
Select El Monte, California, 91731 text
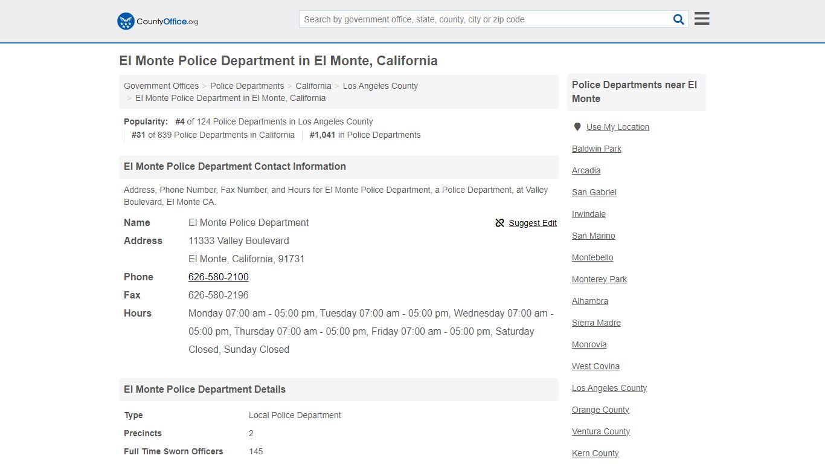click(246, 259)
